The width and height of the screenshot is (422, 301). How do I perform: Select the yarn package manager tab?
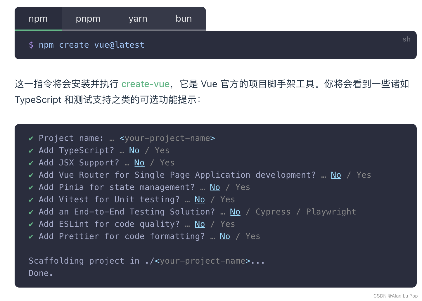coord(138,18)
